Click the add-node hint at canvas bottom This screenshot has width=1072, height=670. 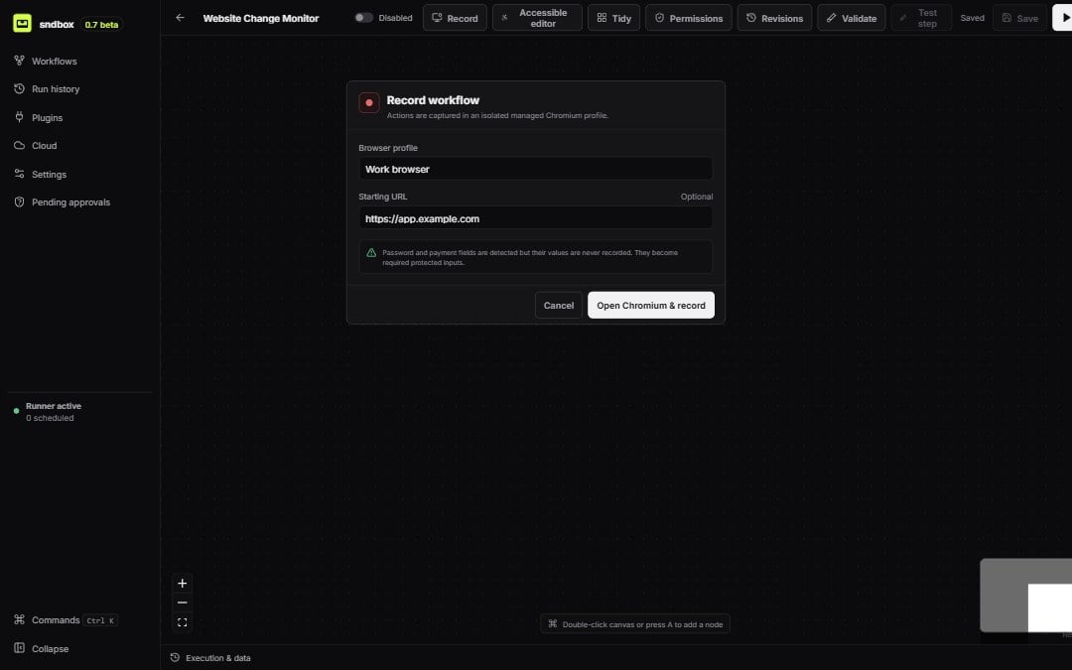635,623
